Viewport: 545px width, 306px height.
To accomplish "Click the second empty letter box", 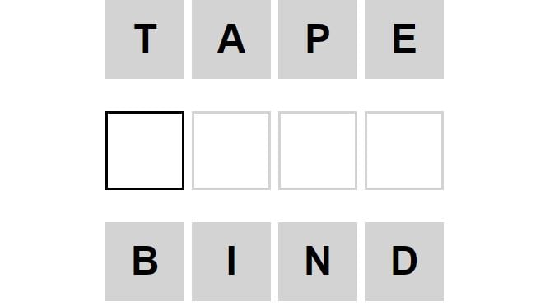I will 231,151.
